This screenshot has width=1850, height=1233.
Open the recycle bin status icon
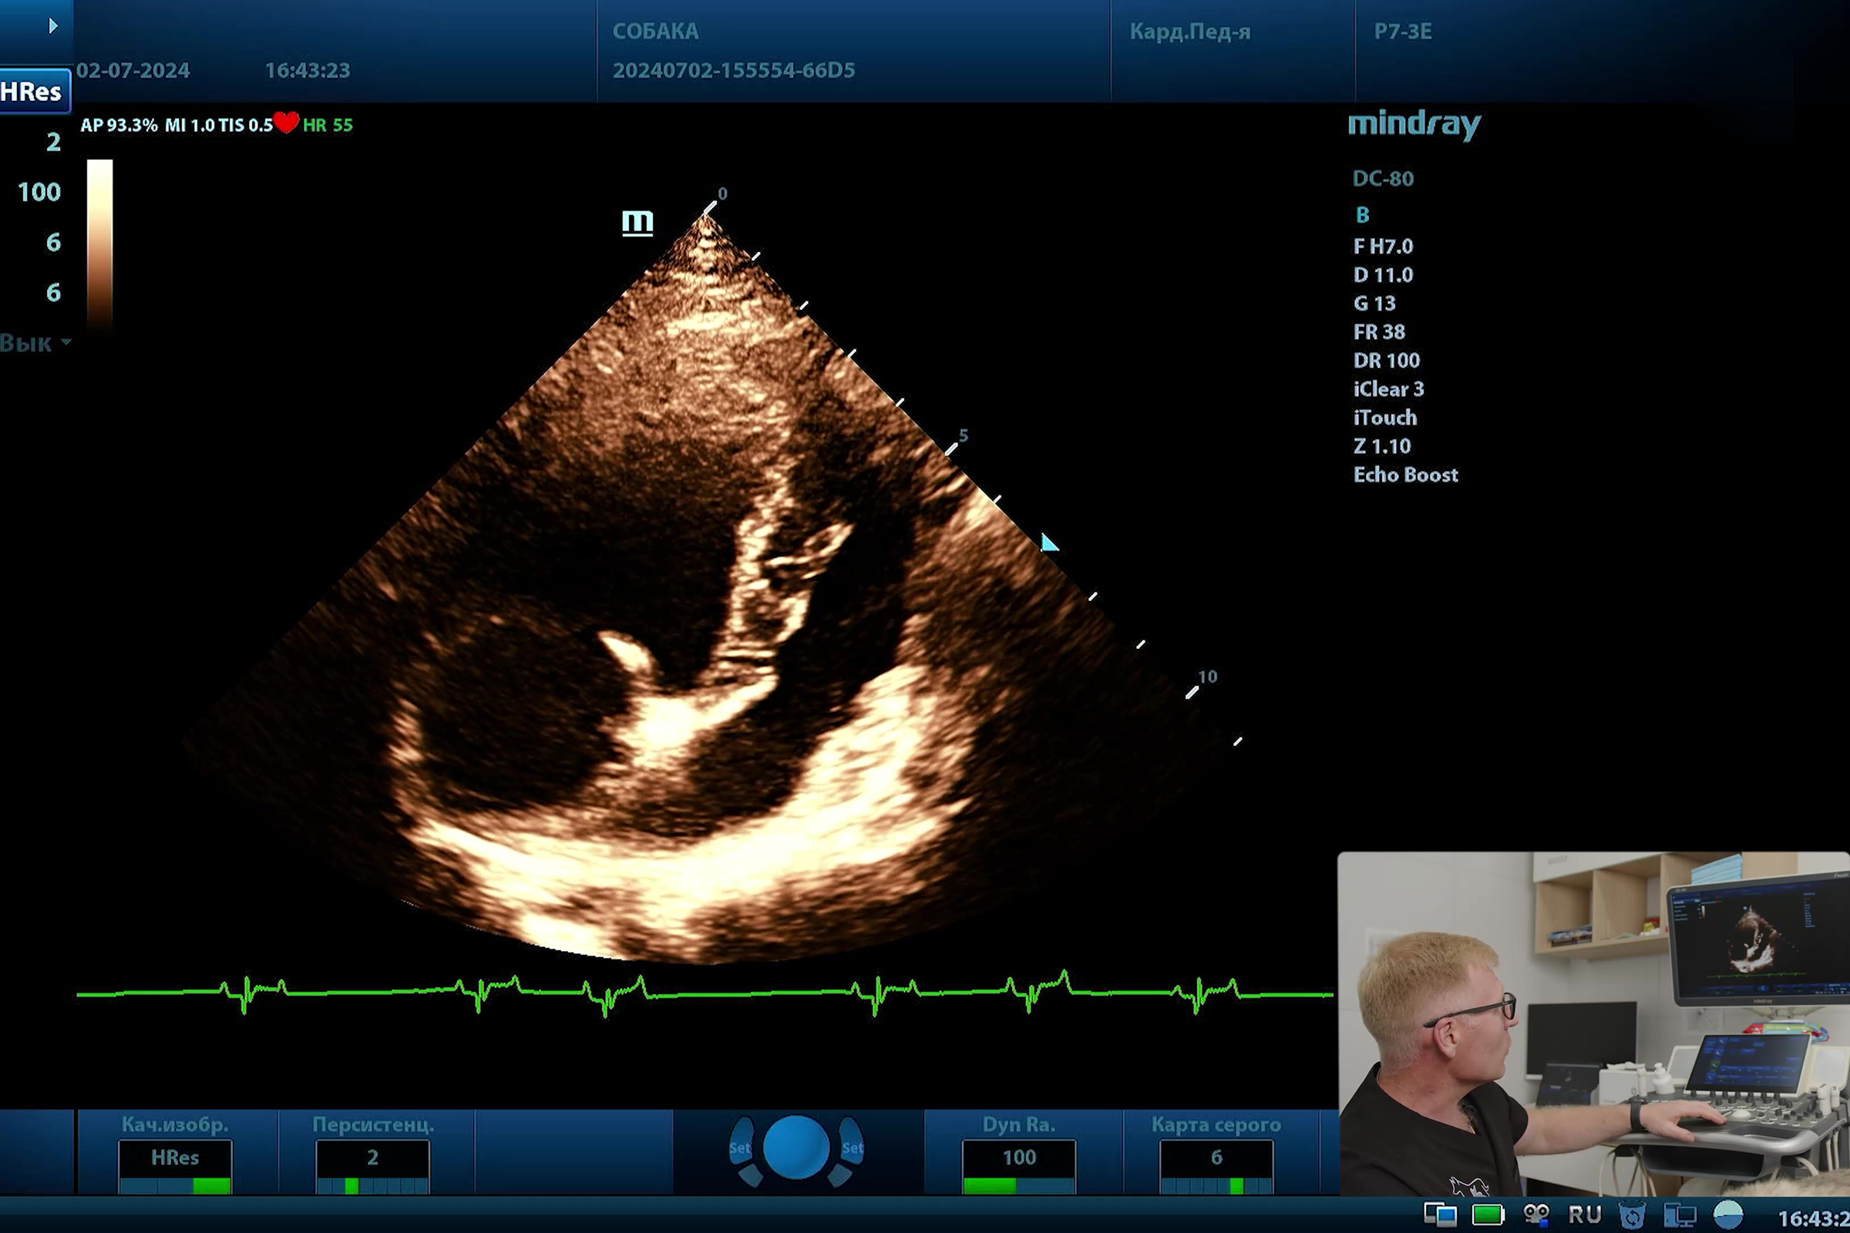(x=1632, y=1216)
